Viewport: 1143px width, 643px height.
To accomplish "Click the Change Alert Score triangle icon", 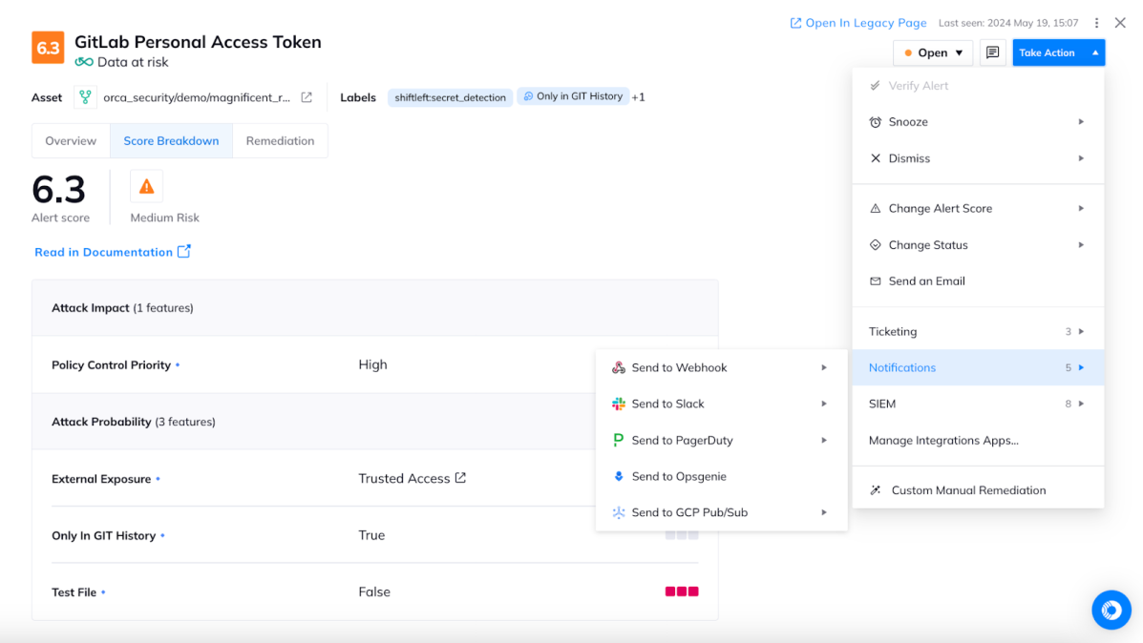I will (x=876, y=208).
